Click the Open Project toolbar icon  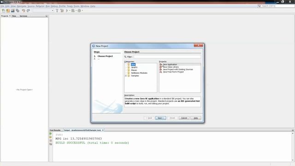13,11
